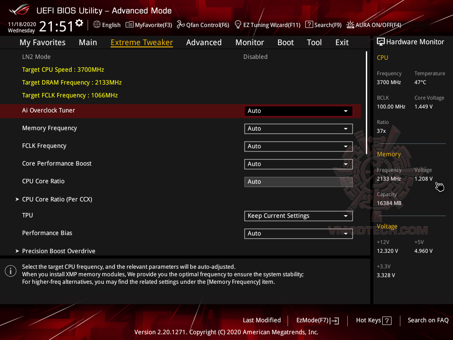Launch EZ Tuning Wizard bulb icon
This screenshot has width=453, height=340.
point(238,25)
